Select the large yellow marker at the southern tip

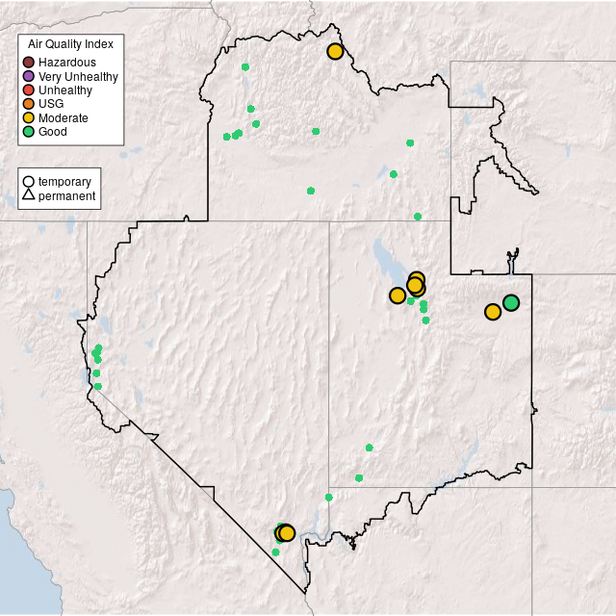[x=286, y=533]
